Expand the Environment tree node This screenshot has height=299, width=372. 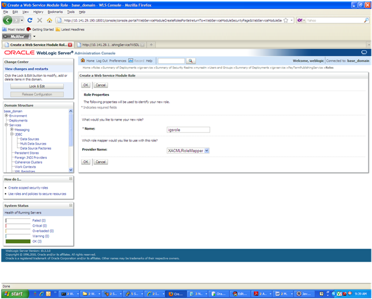(7, 116)
